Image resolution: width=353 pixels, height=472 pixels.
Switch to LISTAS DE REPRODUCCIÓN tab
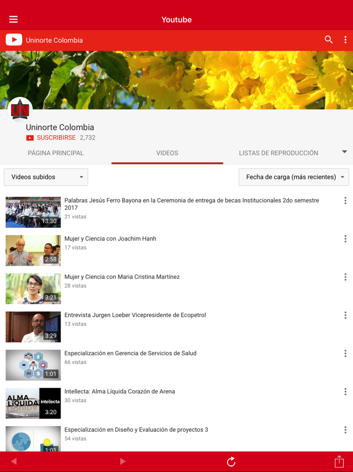278,153
